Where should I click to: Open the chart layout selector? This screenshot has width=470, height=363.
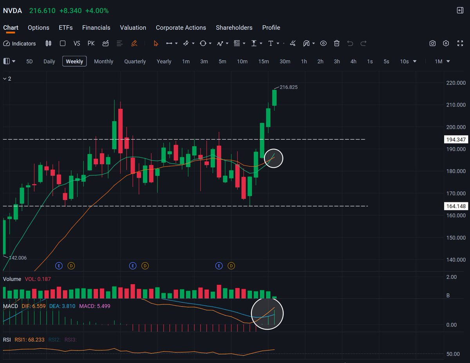click(x=9, y=61)
